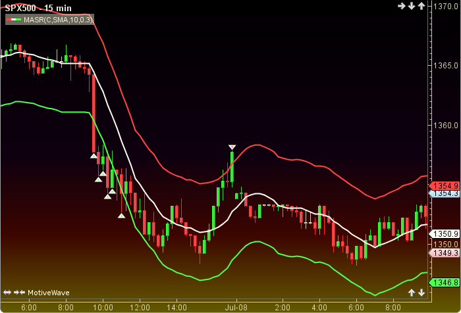The image size is (461, 313).
Task: Select the white 1350.9 moving average price tag
Action: [x=445, y=234]
